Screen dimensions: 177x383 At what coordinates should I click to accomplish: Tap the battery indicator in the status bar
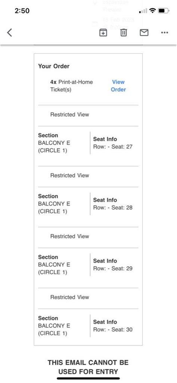tap(163, 10)
